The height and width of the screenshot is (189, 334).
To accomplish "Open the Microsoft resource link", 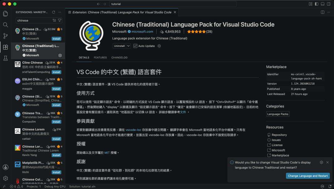I will pyautogui.click(x=278, y=150).
